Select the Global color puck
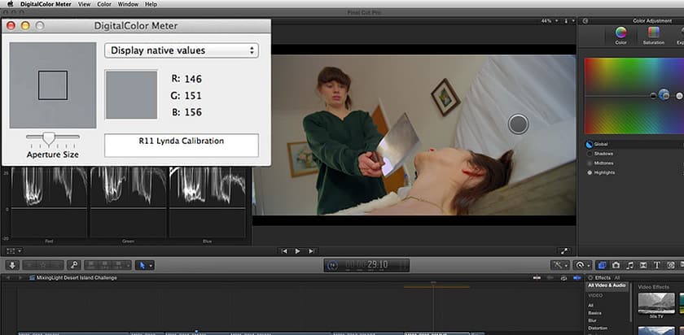The image size is (684, 335). 664,94
